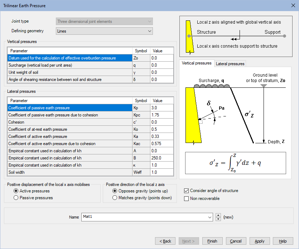Click the Name stepper down arrow
Screen dimensions: 299x249
(x=218, y=219)
